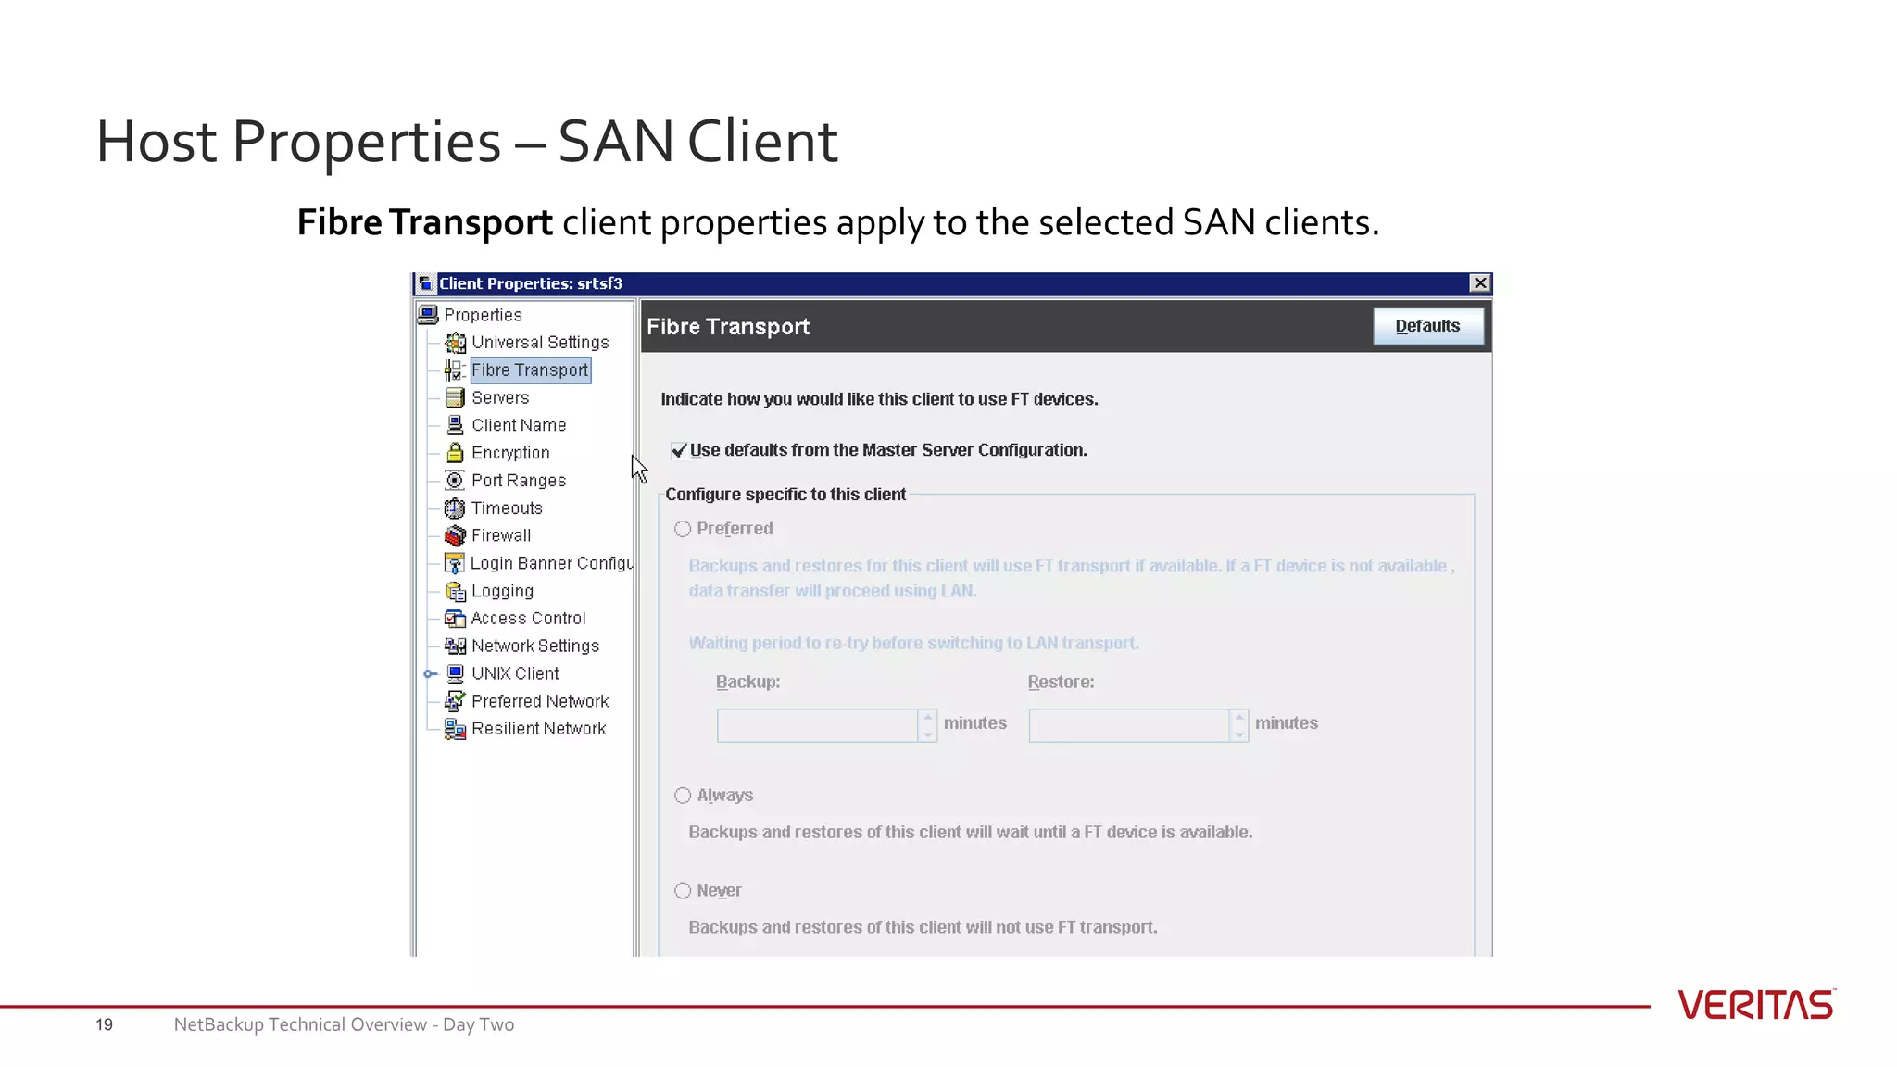Click the Port Ranges icon
The height and width of the screenshot is (1067, 1897).
(455, 480)
